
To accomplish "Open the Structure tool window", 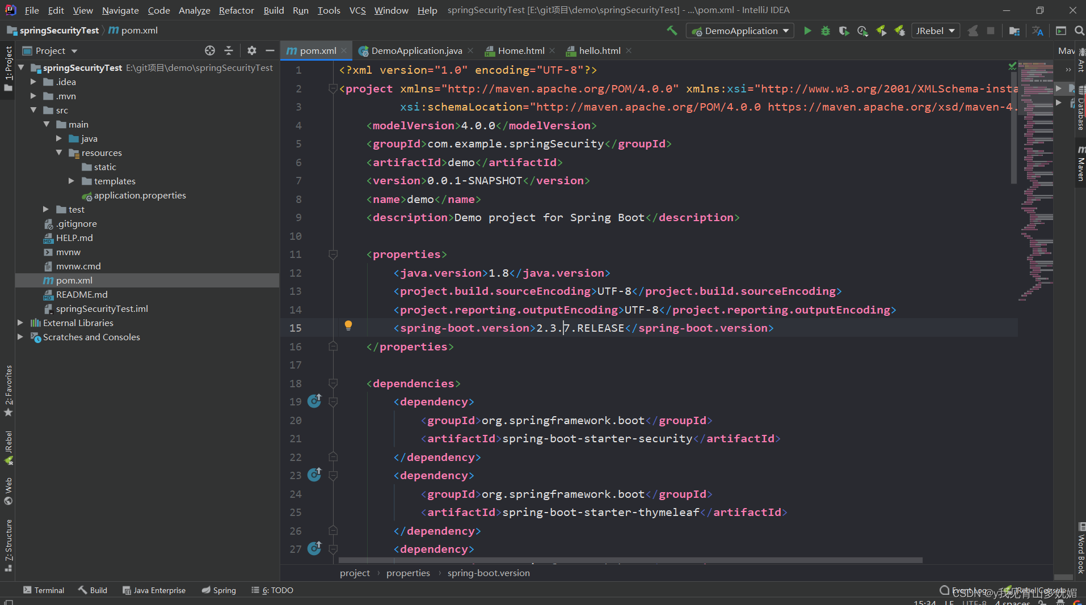I will [x=9, y=545].
